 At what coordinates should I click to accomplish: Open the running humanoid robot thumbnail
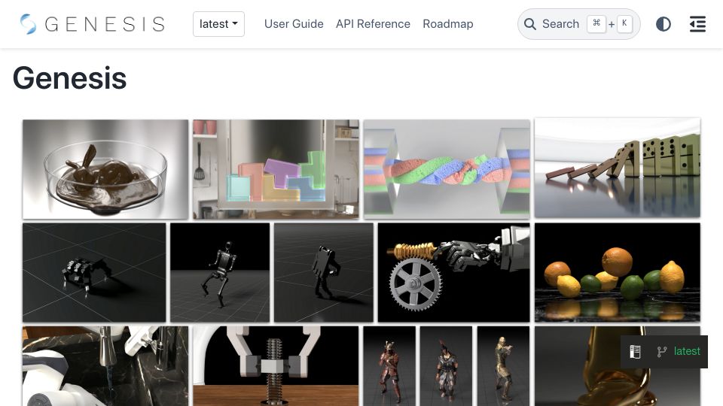pos(220,272)
